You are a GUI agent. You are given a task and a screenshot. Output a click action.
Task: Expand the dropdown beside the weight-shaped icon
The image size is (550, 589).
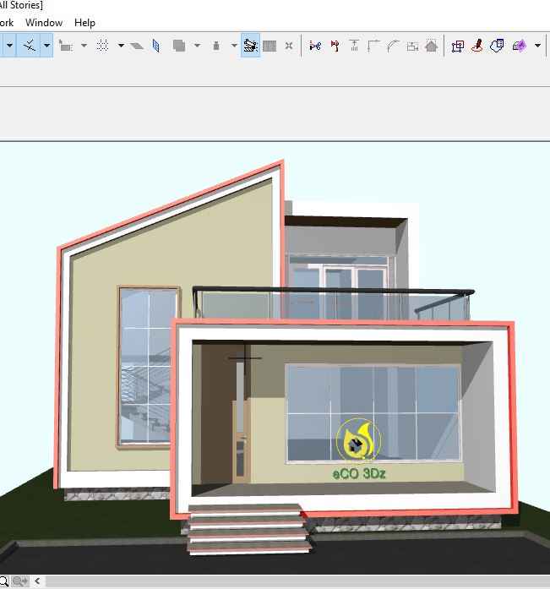click(x=234, y=46)
